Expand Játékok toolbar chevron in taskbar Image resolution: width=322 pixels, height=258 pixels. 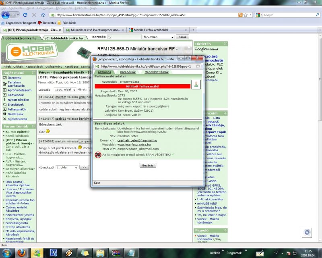(x=223, y=250)
